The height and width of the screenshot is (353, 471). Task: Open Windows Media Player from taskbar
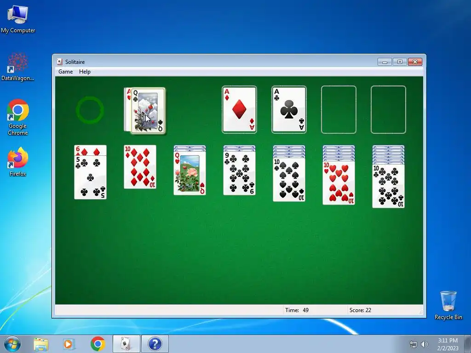tap(69, 344)
